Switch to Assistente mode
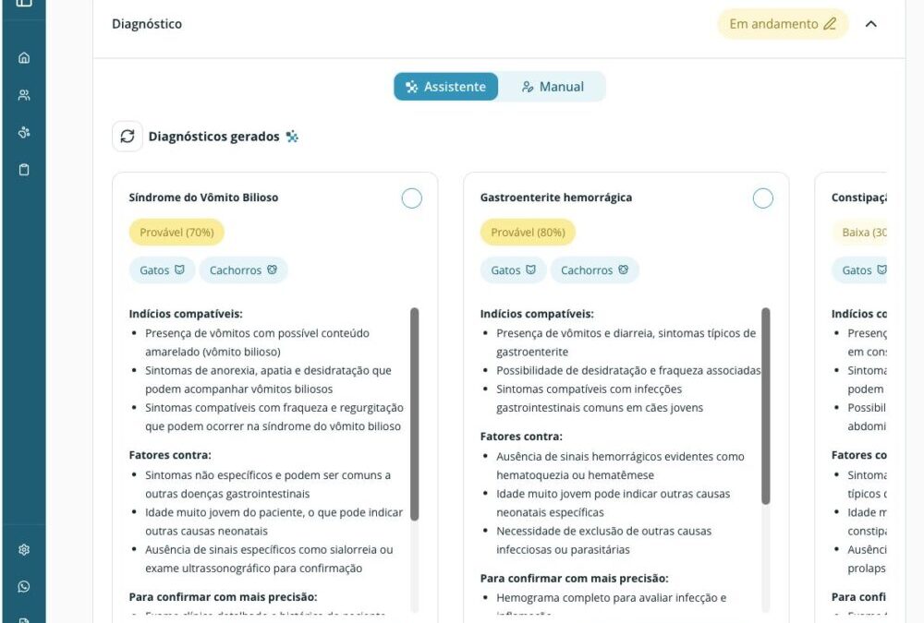Image resolution: width=924 pixels, height=623 pixels. pyautogui.click(x=446, y=87)
